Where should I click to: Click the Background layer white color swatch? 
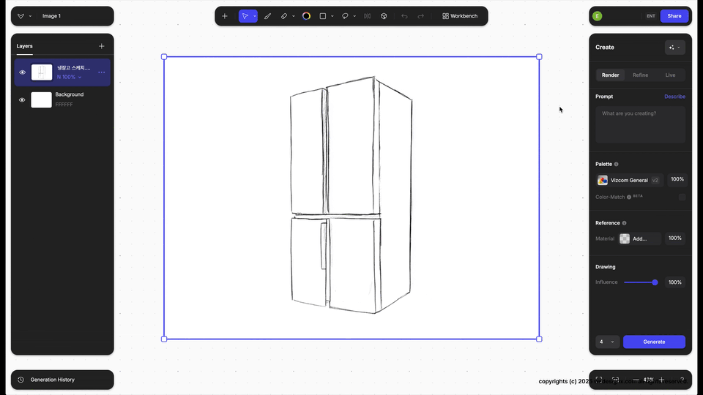(41, 100)
